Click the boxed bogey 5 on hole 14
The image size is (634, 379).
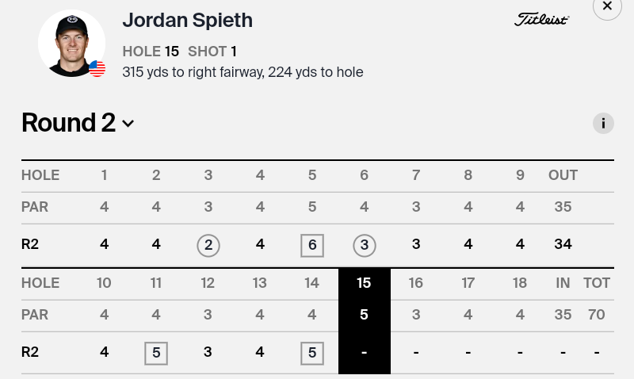[312, 353]
